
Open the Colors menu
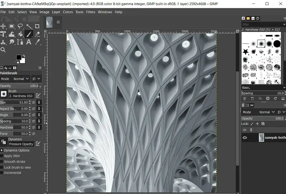68,12
